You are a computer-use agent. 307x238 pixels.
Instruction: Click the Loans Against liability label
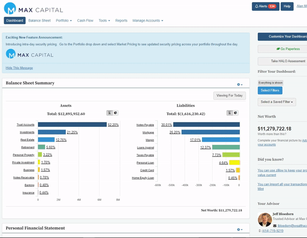(x=145, y=148)
